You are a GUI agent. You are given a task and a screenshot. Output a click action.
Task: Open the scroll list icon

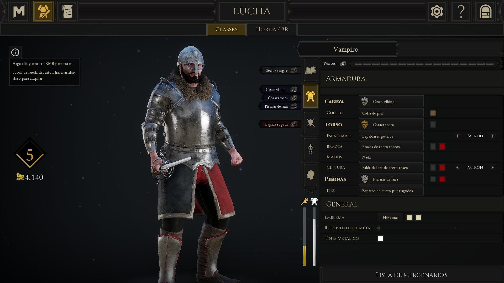(x=67, y=11)
